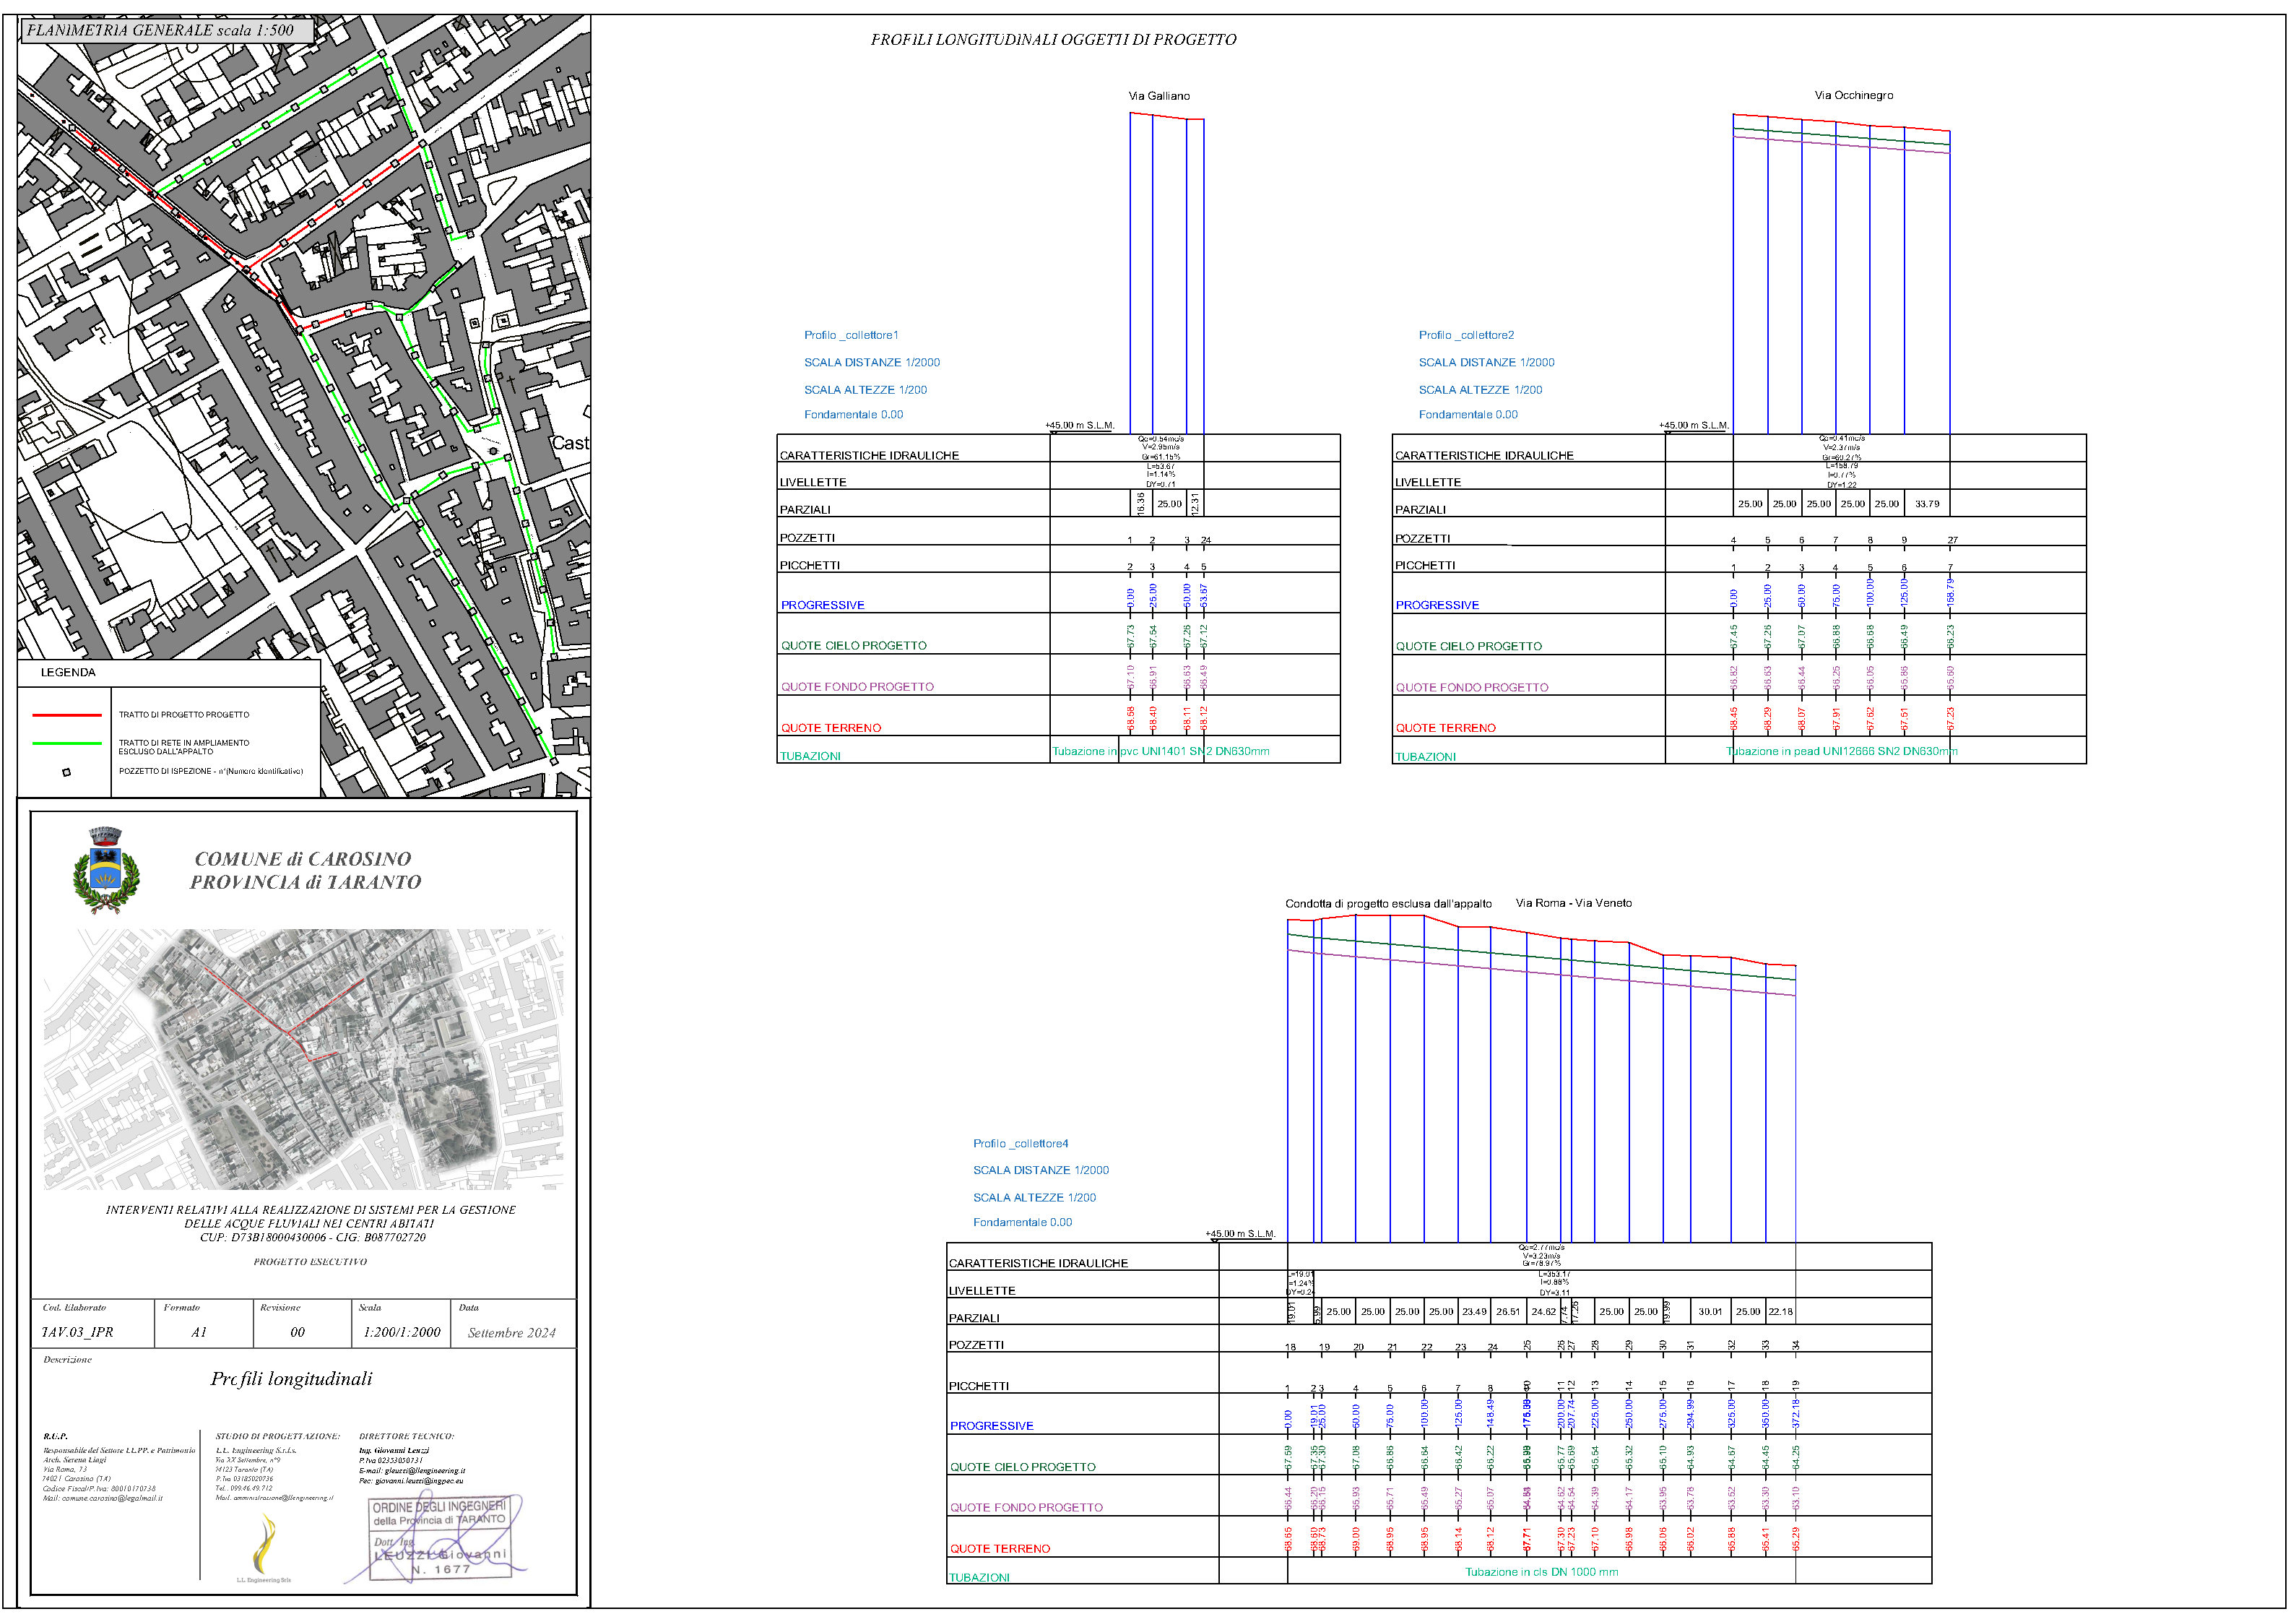
Task: Click the Profilo _collettore1 label link
Action: point(852,336)
